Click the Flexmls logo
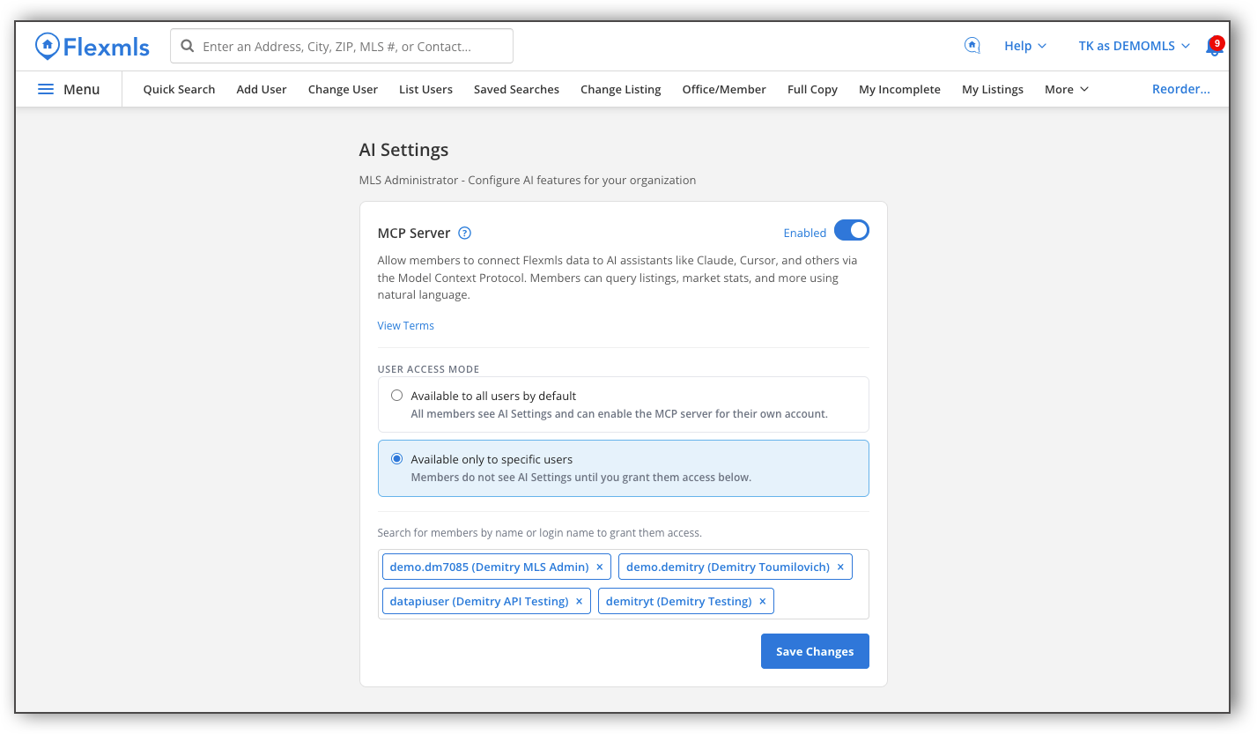1257x734 pixels. 92,46
